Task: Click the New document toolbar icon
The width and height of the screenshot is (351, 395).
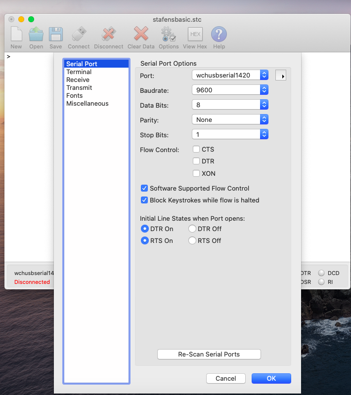Action: click(16, 35)
